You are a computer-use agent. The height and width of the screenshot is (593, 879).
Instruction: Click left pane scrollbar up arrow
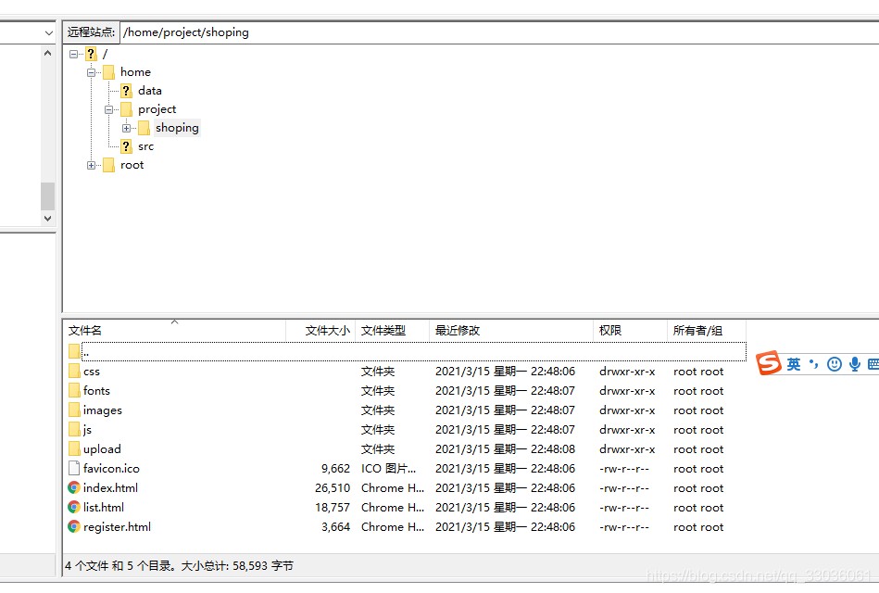pyautogui.click(x=47, y=54)
